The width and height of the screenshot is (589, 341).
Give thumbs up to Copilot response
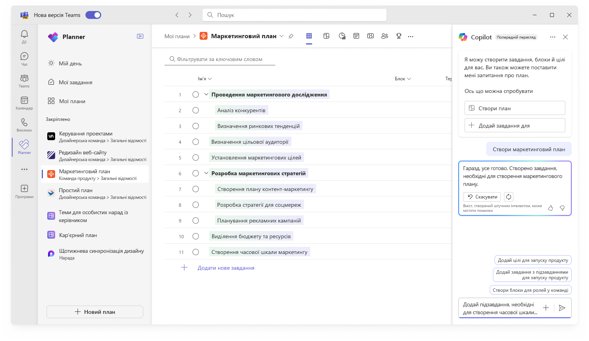(x=550, y=208)
